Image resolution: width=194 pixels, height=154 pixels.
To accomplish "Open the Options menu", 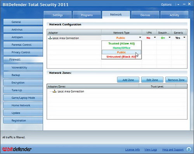I will pos(166,5).
